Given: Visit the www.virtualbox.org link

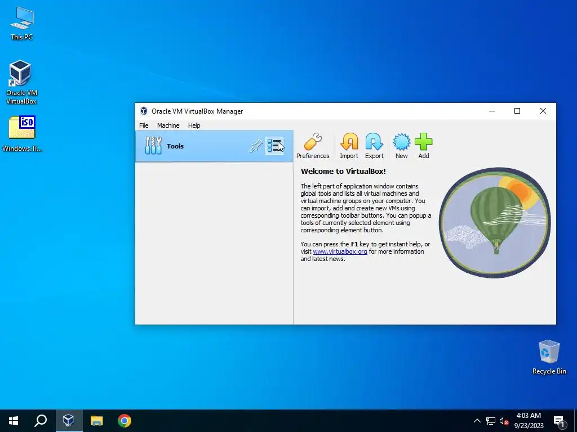Looking at the screenshot, I should coord(340,251).
